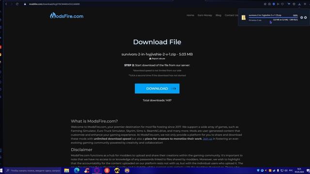Open the browser downloads toolbar icon
The height and width of the screenshot is (174, 310).
coord(299,4)
